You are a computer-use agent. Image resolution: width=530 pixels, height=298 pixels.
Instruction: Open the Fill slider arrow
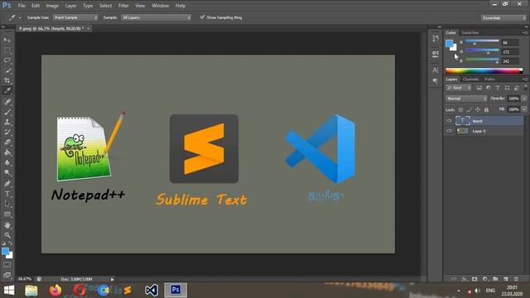click(x=524, y=109)
